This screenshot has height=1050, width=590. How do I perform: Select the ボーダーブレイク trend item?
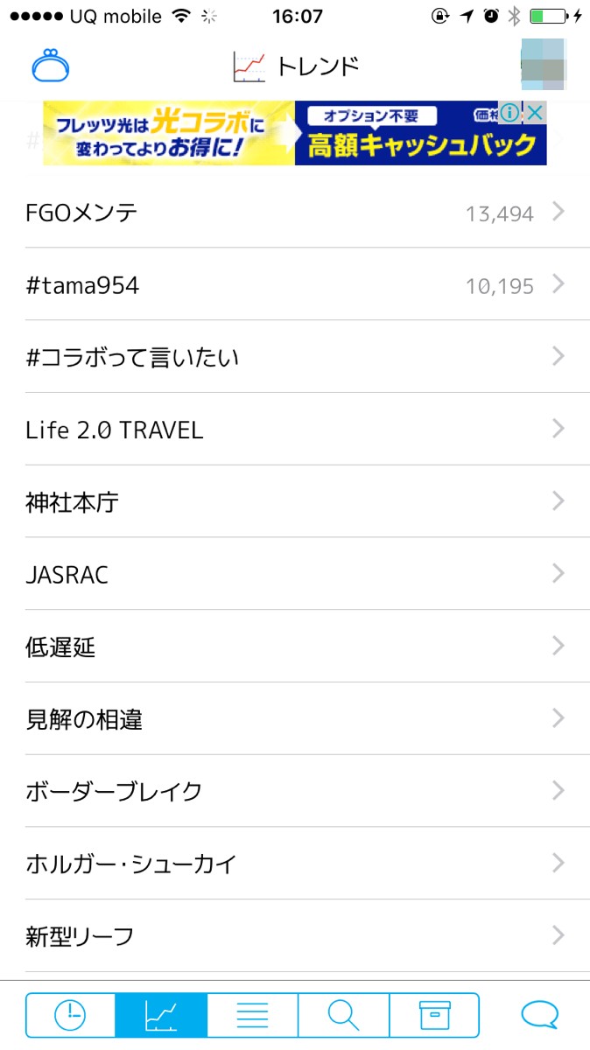point(114,792)
